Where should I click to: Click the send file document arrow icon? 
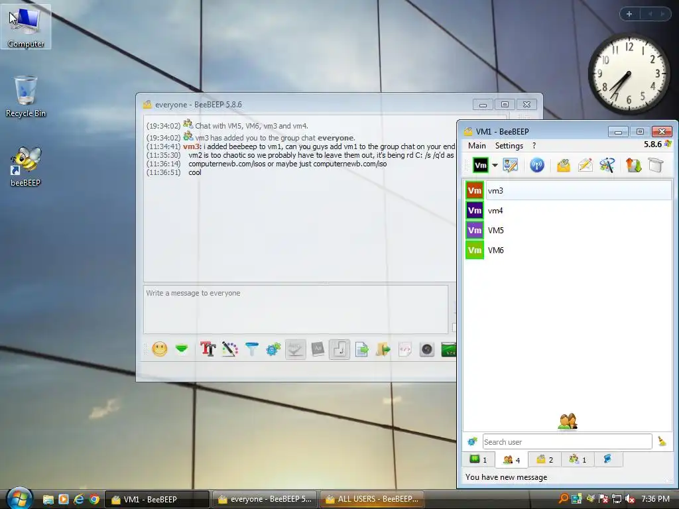click(x=361, y=349)
